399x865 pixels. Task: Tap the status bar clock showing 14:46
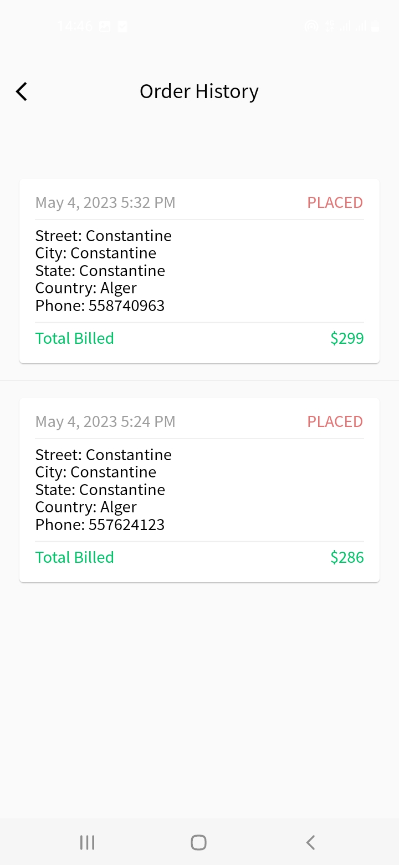point(74,26)
